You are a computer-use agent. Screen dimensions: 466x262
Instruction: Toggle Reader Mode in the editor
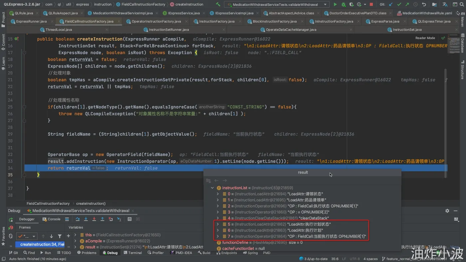(425, 38)
